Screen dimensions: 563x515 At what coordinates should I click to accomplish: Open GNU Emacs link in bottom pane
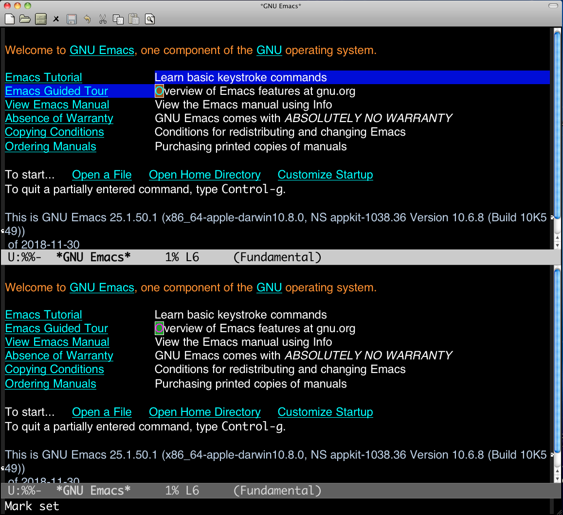click(102, 287)
